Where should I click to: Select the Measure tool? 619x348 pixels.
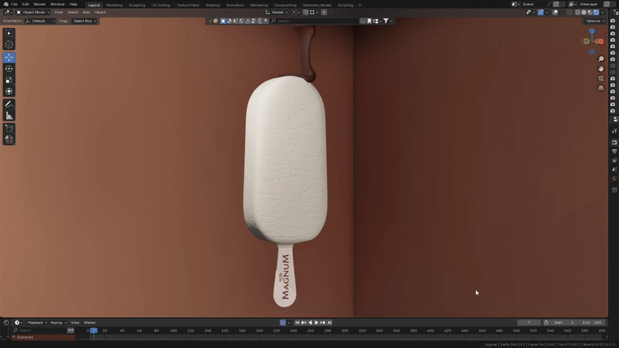pyautogui.click(x=9, y=115)
